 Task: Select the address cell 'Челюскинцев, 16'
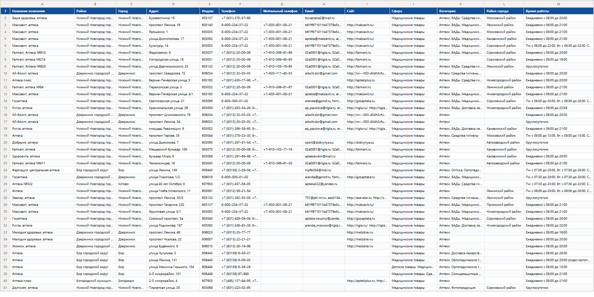[173, 163]
